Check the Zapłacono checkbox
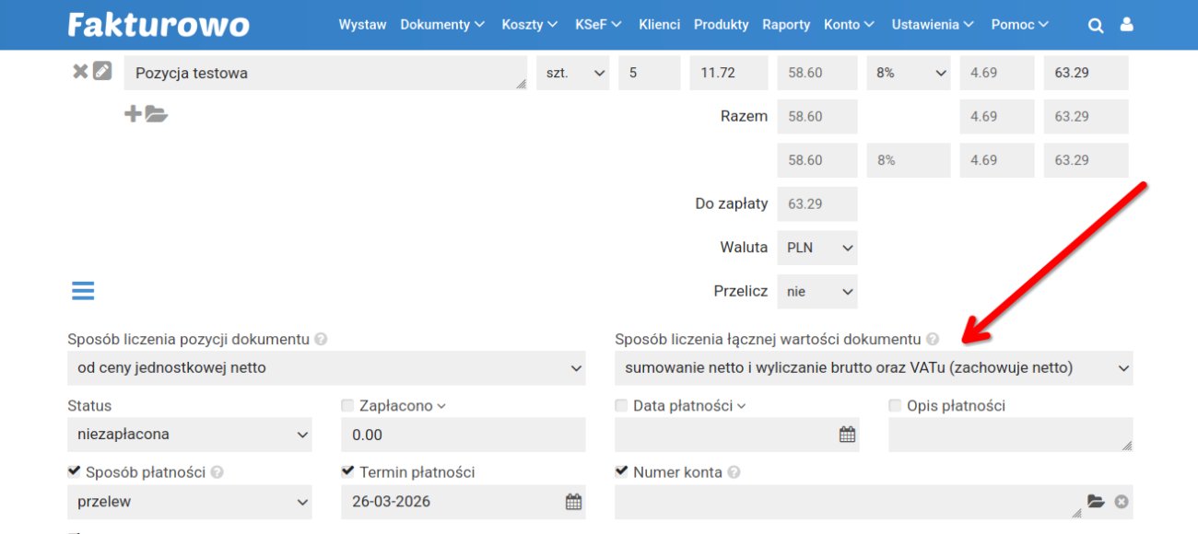Viewport: 1198px width, 534px height. (347, 405)
